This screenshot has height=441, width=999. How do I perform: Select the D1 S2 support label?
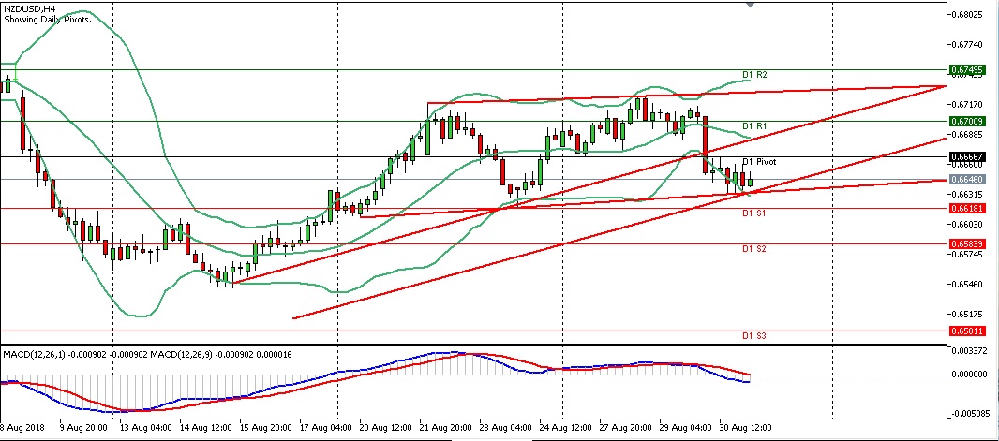[754, 249]
